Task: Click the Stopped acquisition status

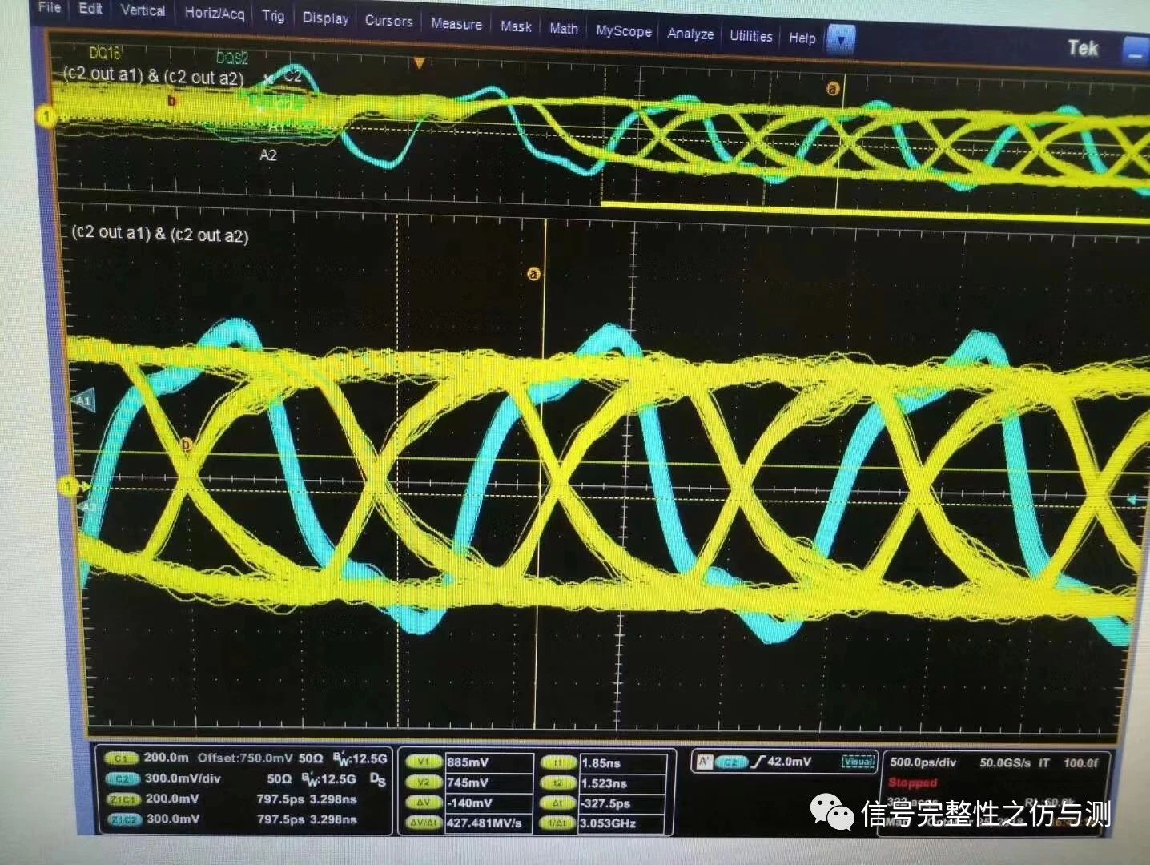Action: [912, 783]
